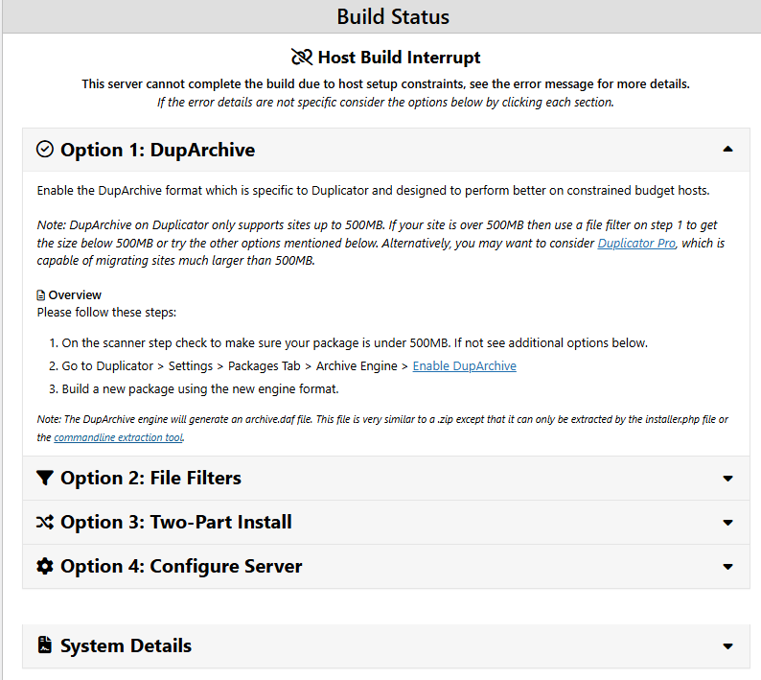Viewport: 761px width, 680px height.
Task: Click the shuffle arrows icon for Option 3
Action: pos(45,522)
